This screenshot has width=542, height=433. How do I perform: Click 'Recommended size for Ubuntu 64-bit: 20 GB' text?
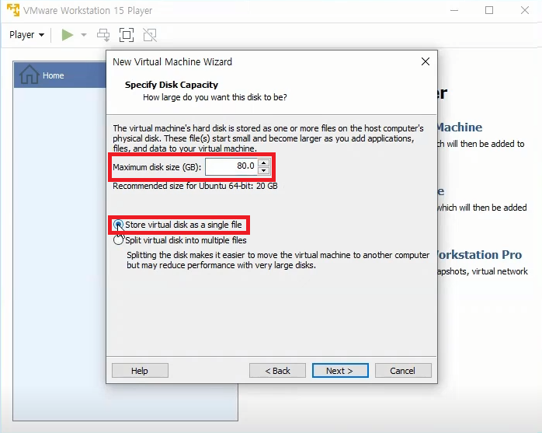(195, 186)
